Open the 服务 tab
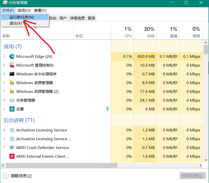 92,18
